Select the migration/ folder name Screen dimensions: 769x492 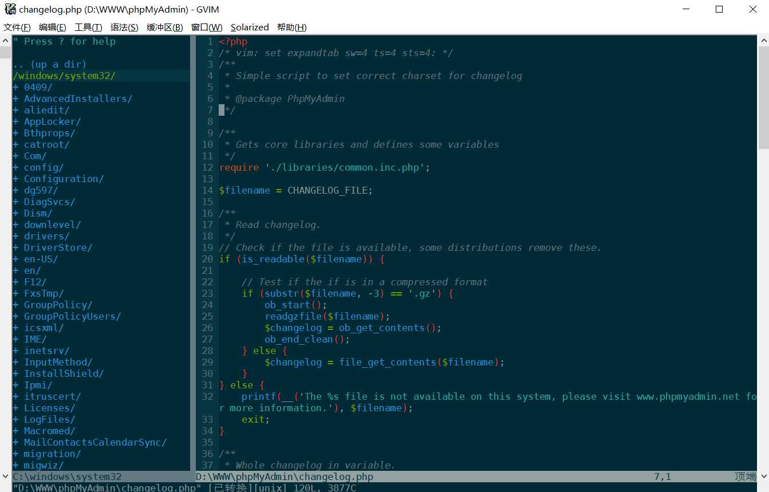tap(52, 454)
